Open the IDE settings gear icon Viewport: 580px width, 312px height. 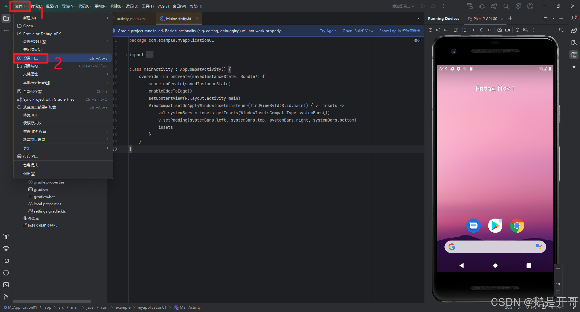[x=518, y=6]
